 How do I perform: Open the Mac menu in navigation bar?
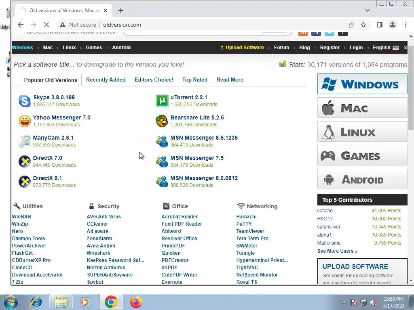[x=48, y=48]
